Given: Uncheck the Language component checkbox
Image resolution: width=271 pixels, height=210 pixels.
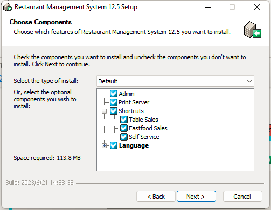Looking at the screenshot, I should pos(114,145).
